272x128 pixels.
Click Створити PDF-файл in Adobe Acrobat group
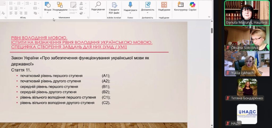[114, 7]
